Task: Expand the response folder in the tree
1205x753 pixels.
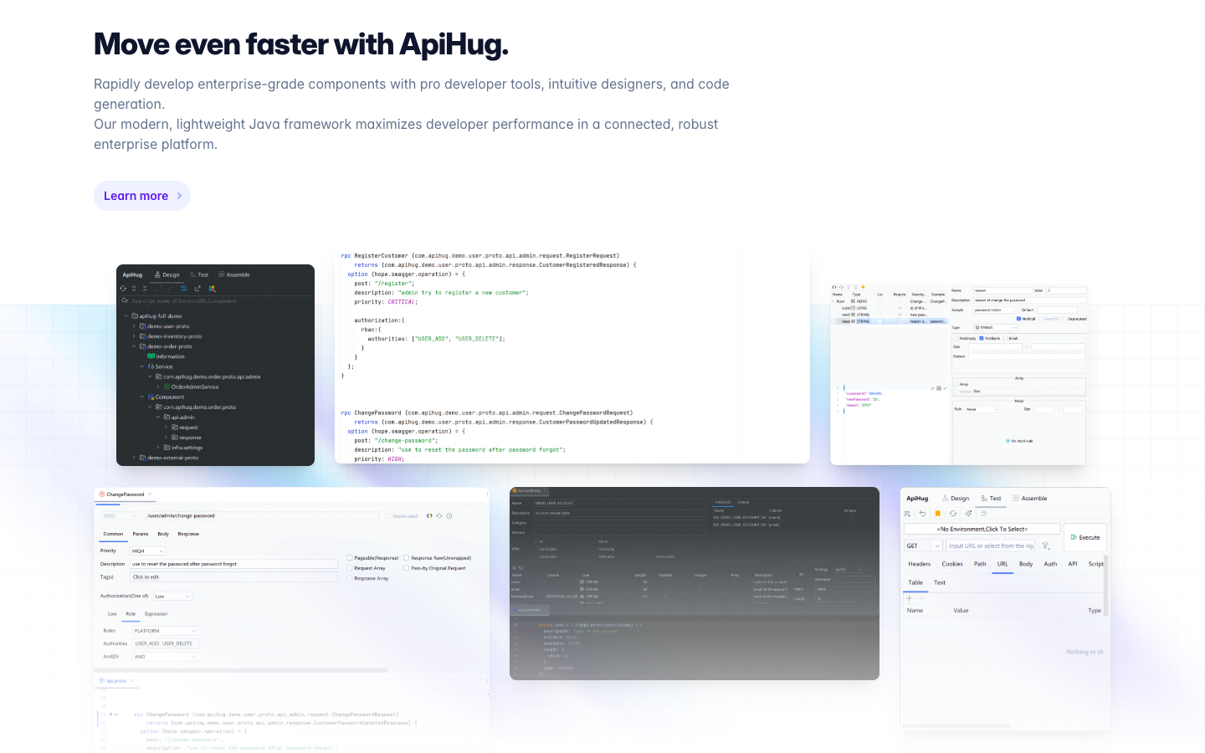Action: click(x=167, y=438)
